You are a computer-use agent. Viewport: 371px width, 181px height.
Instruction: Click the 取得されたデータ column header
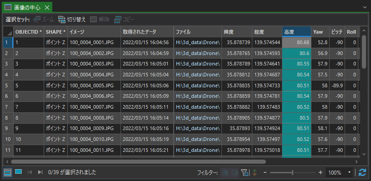pyautogui.click(x=147, y=32)
